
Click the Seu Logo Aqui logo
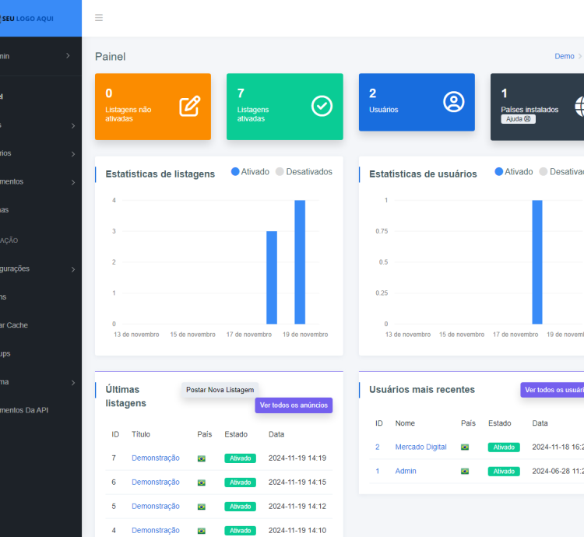click(x=27, y=18)
